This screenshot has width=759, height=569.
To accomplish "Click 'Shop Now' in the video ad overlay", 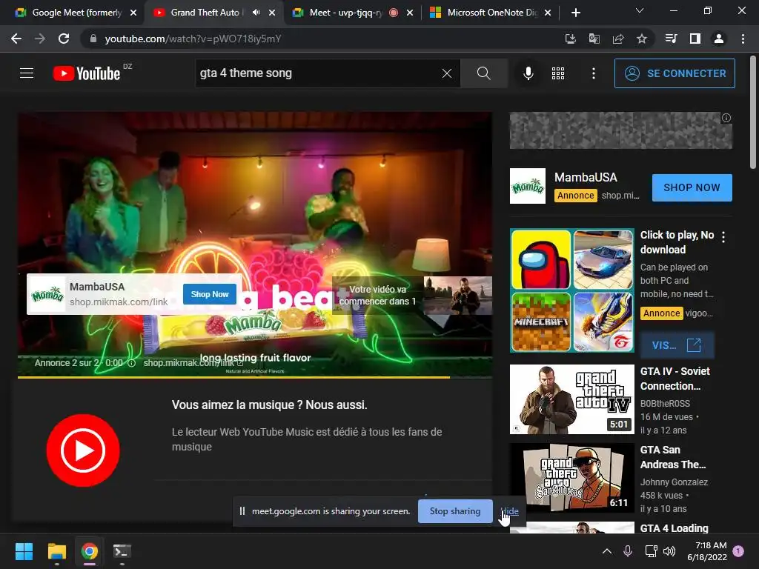I will point(210,294).
